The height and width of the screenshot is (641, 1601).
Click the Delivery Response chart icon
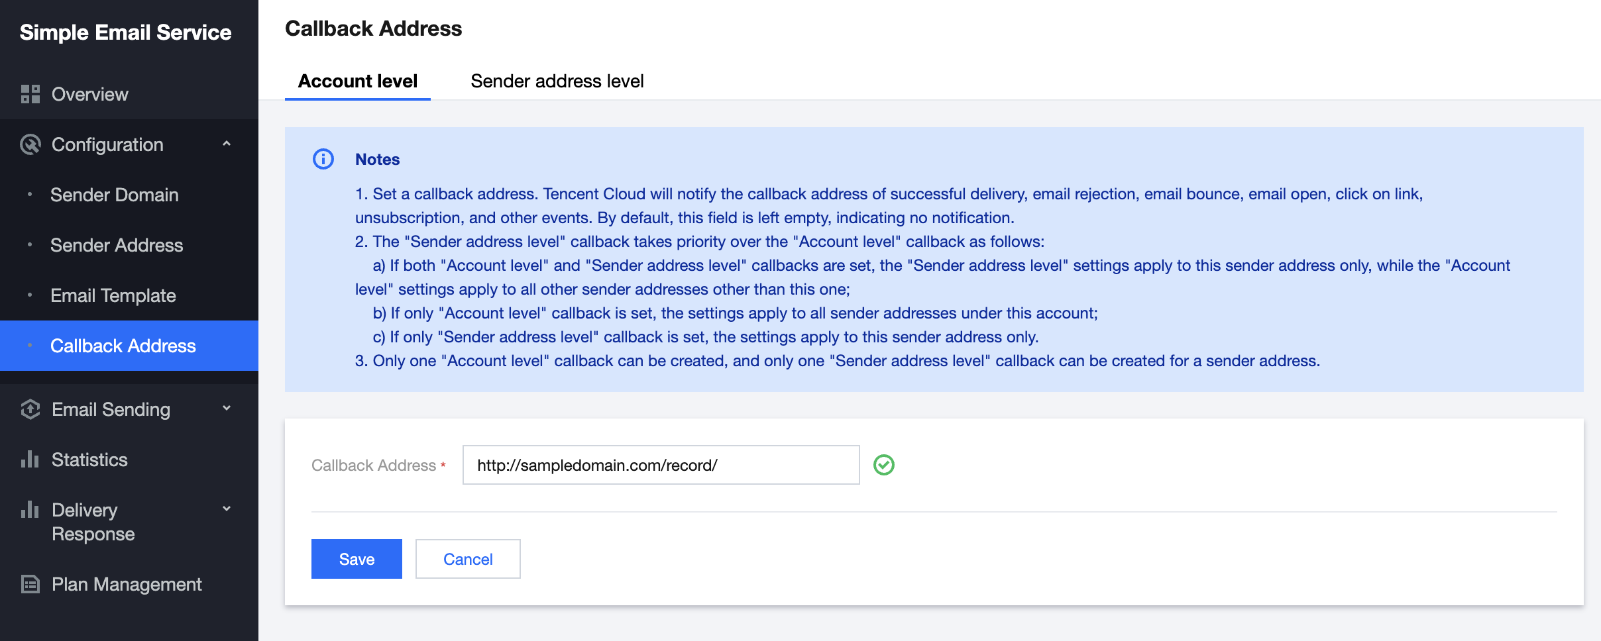(30, 510)
